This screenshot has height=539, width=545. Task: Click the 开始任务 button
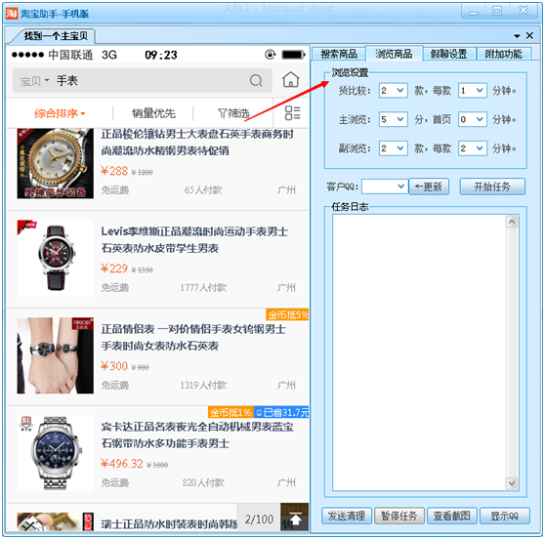[x=492, y=187]
